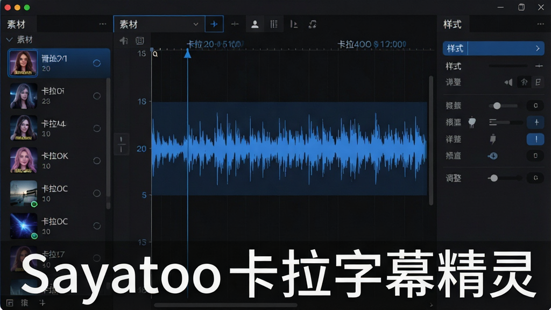Click the blue audio waveform clip

pyautogui.click(x=289, y=149)
